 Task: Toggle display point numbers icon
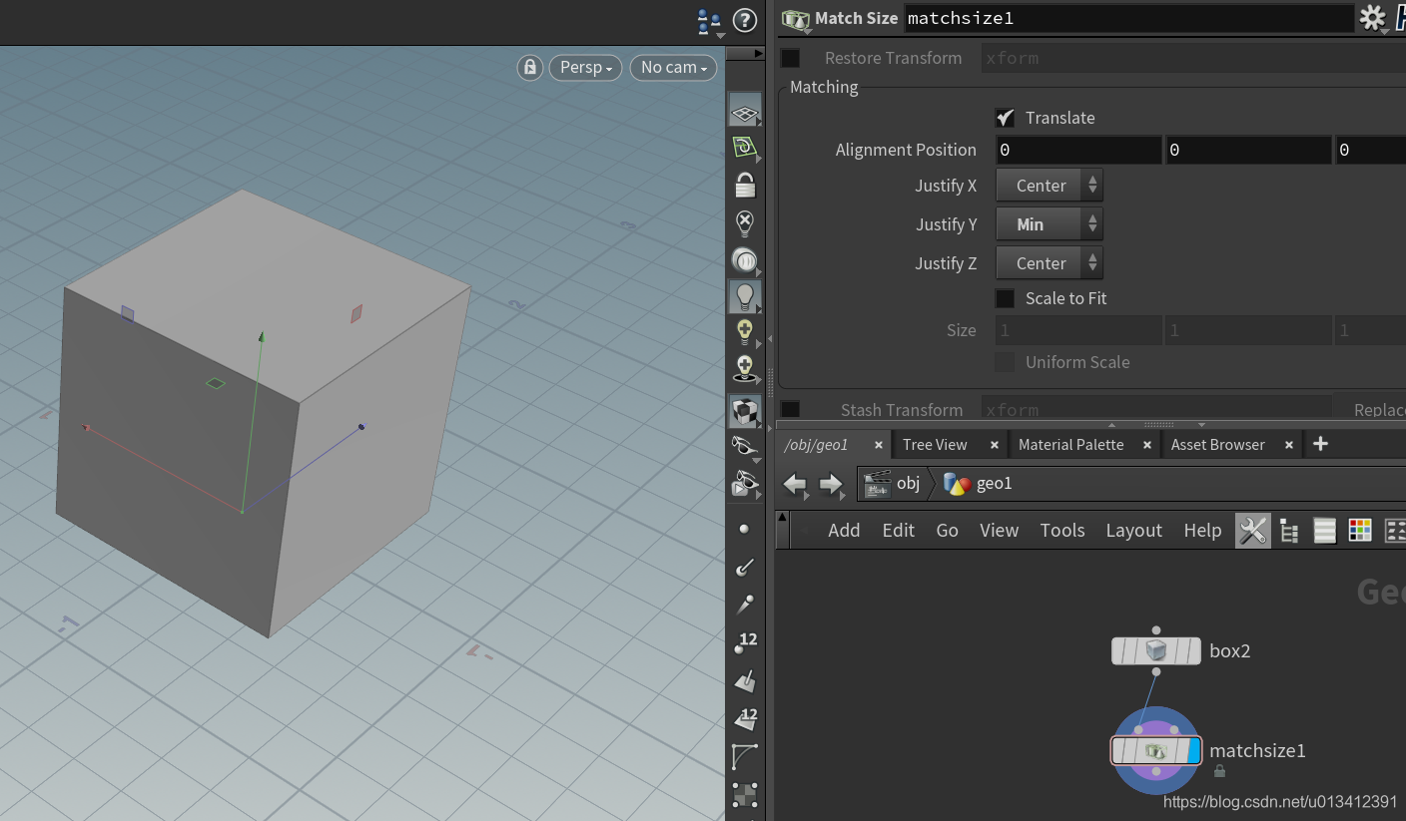pos(744,642)
